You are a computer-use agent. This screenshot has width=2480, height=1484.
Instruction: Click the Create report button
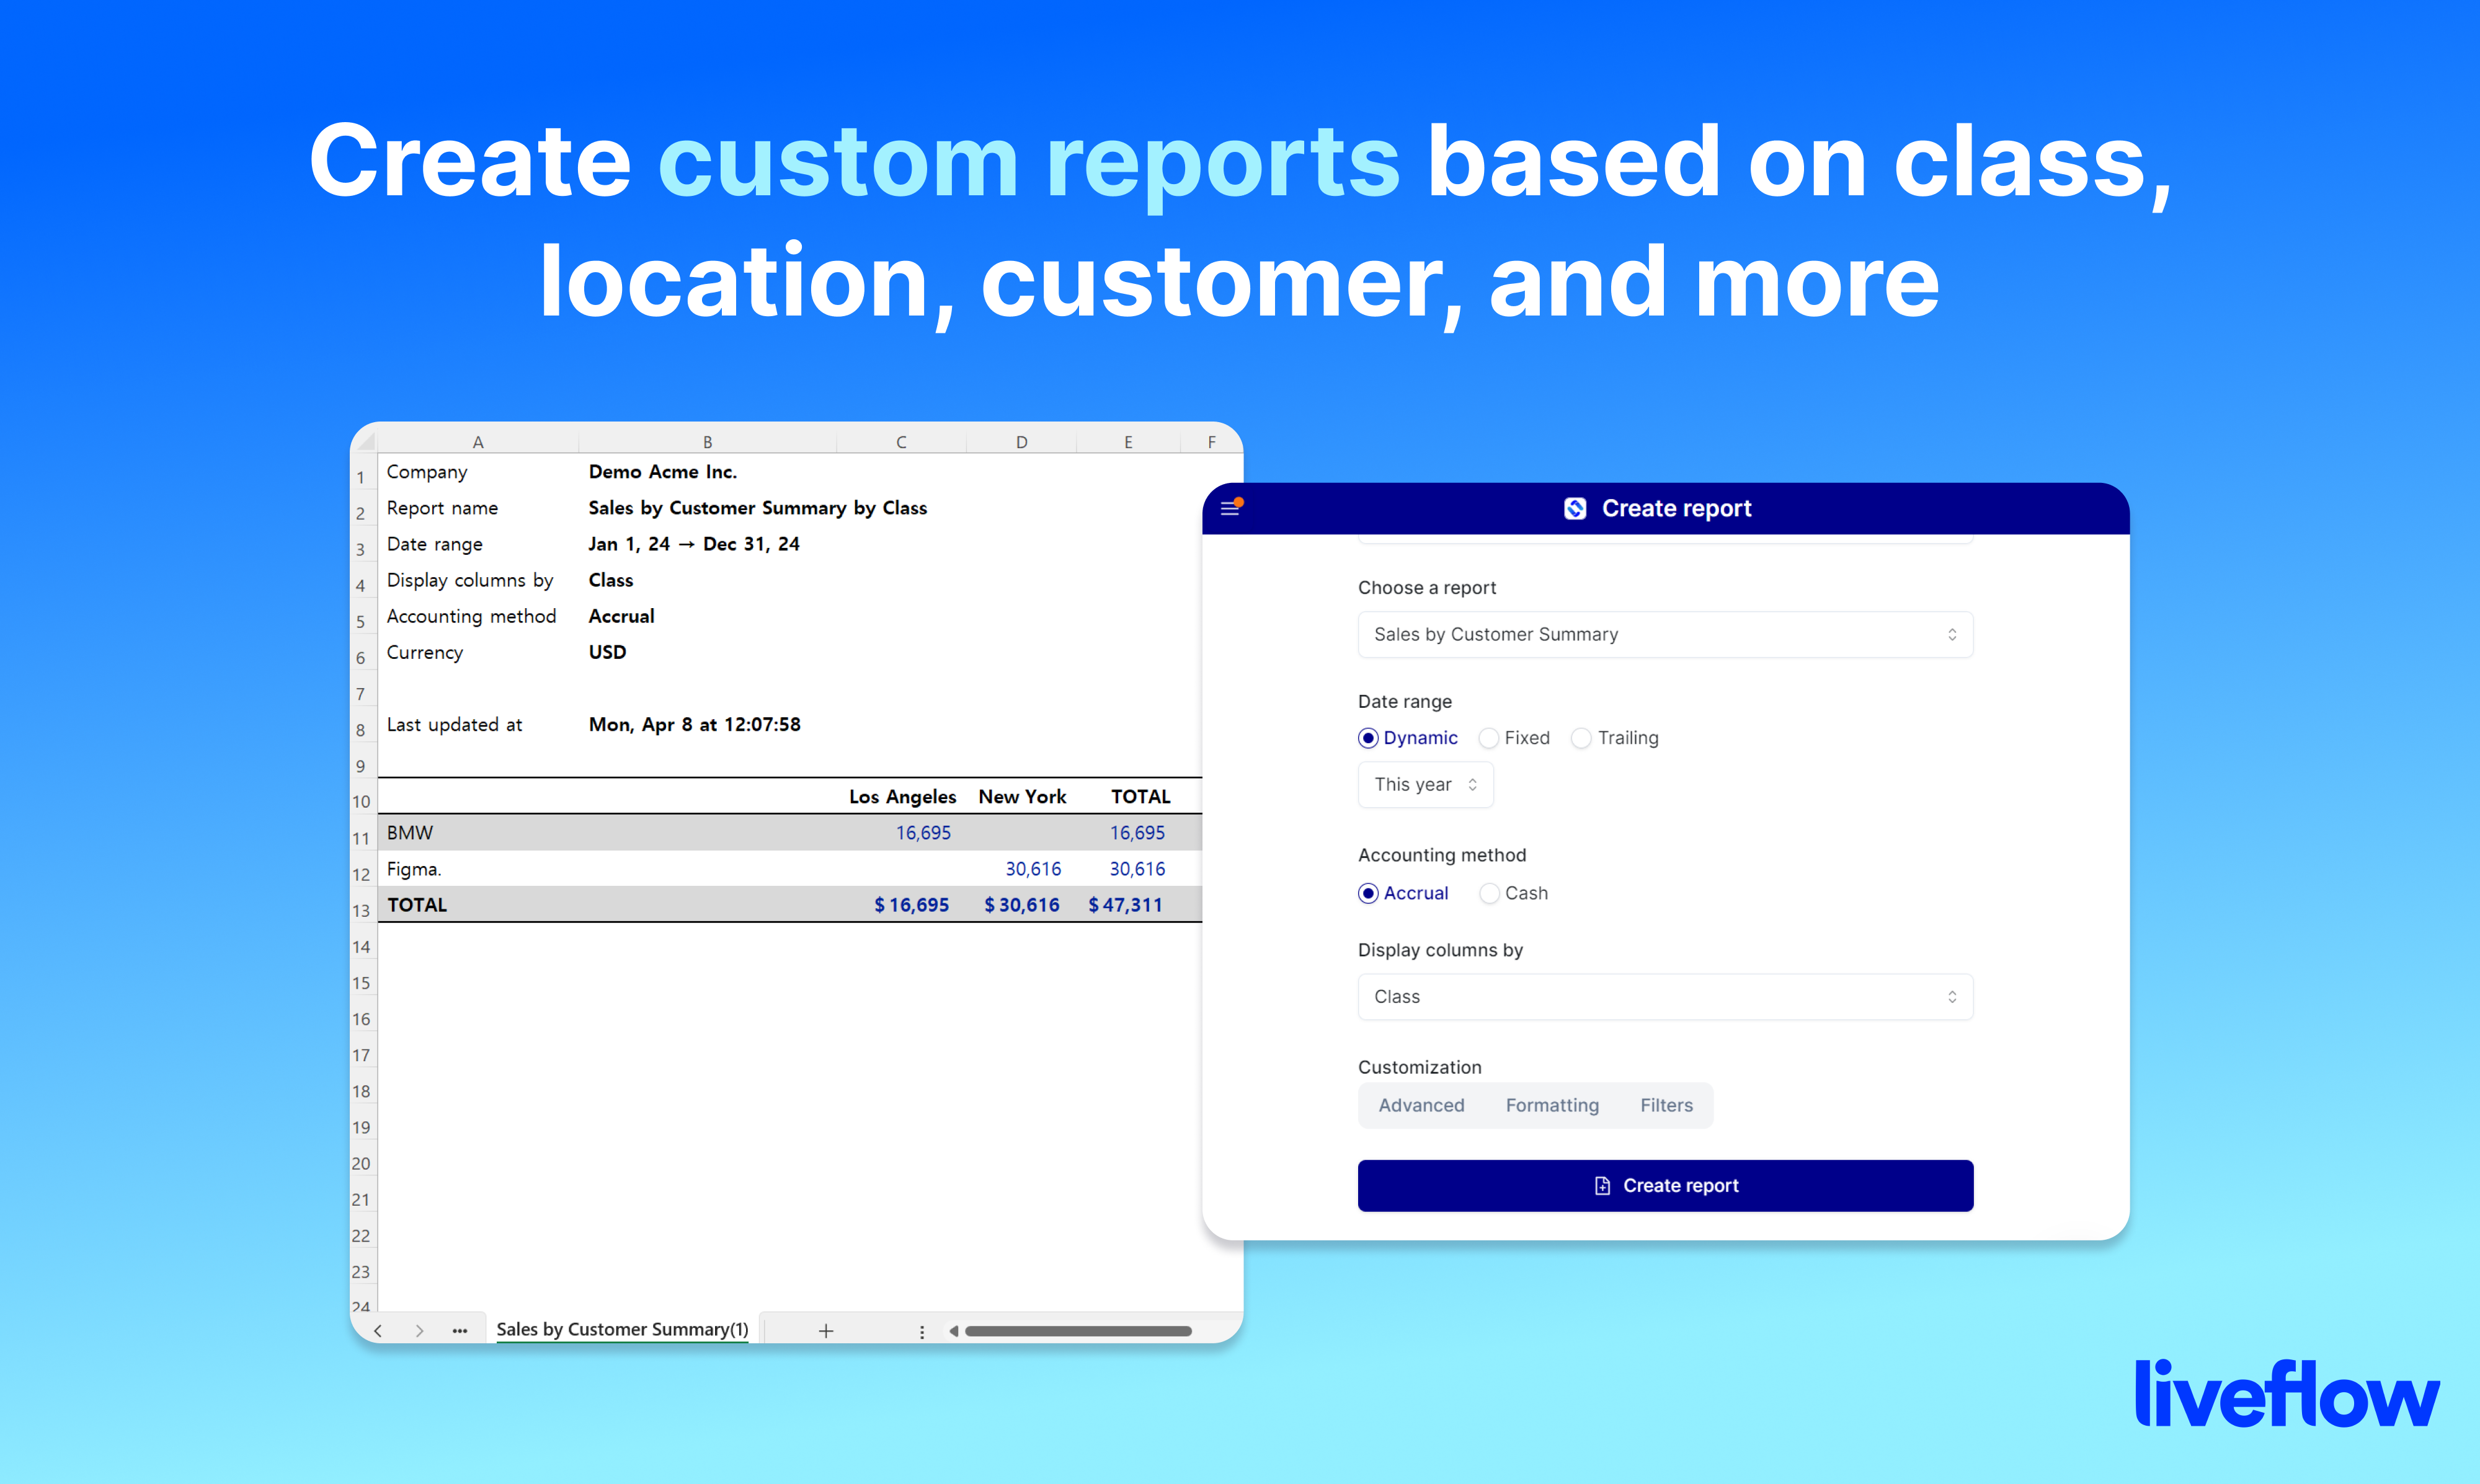[x=1664, y=1185]
